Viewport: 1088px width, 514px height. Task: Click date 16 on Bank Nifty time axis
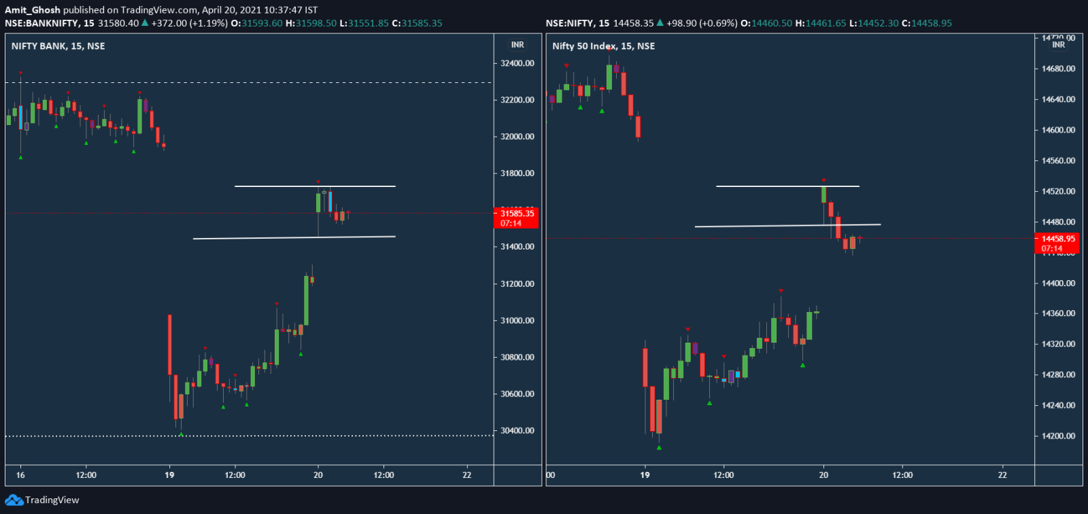click(x=20, y=475)
